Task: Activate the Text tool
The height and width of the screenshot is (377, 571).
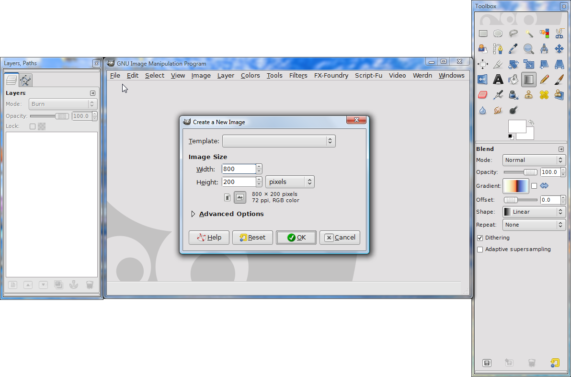Action: 498,79
